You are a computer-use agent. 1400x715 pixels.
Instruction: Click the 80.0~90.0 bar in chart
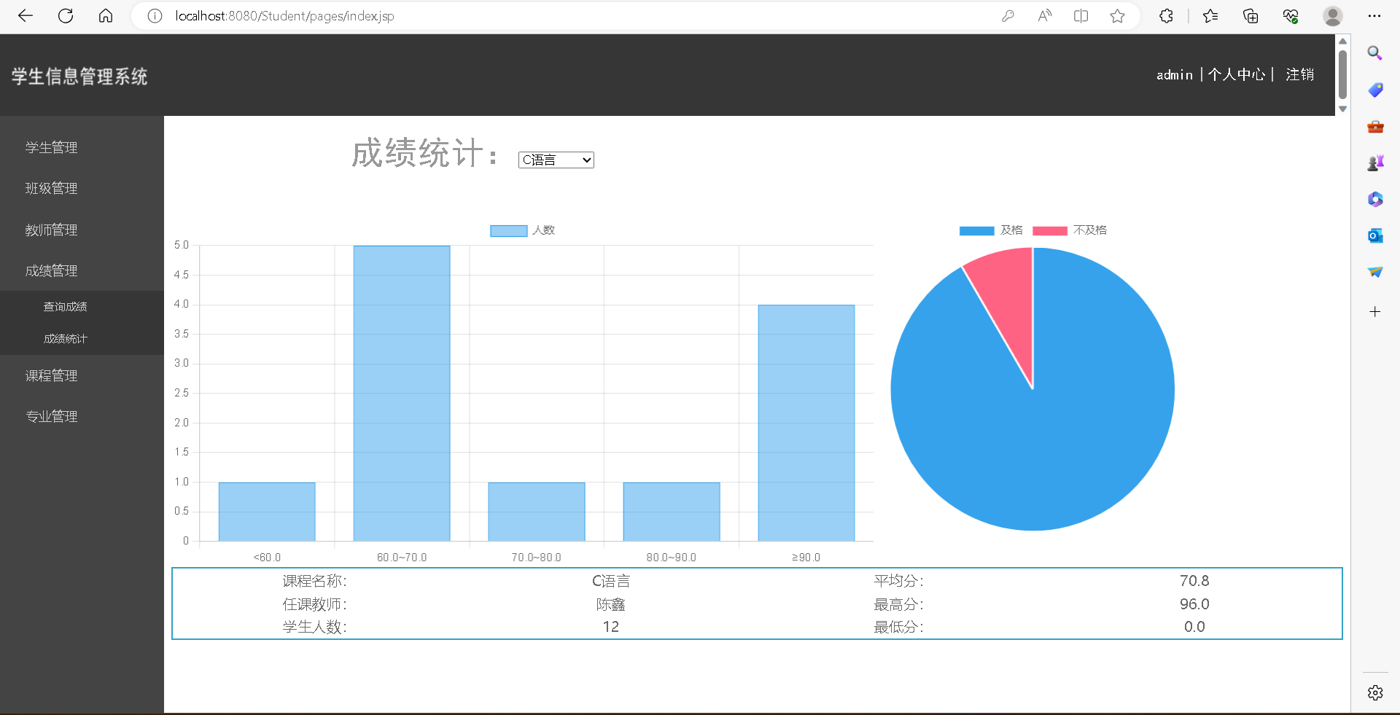click(x=672, y=512)
